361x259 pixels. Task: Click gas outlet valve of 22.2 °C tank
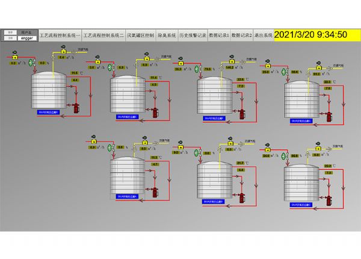click(x=318, y=147)
